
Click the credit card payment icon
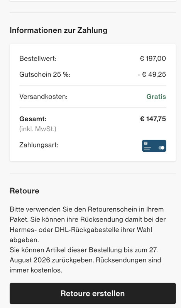pos(154,146)
